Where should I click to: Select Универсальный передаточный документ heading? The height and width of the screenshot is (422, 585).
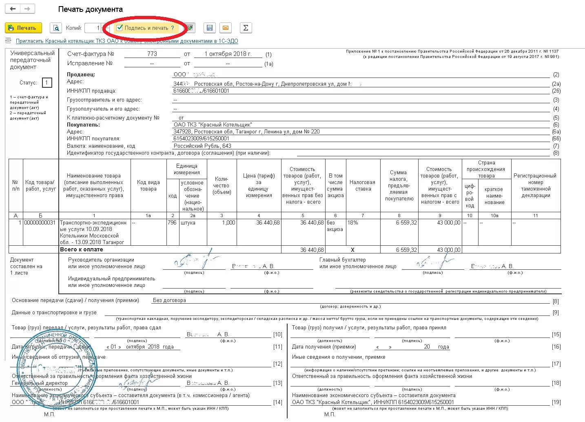[33, 60]
